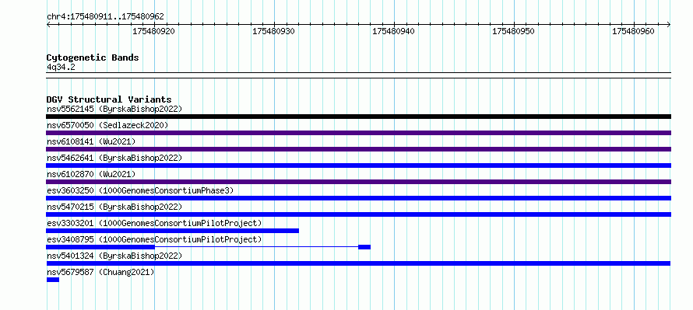The width and height of the screenshot is (693, 310).
Task: Click the blue bar for nsv5401324
Action: [358, 263]
